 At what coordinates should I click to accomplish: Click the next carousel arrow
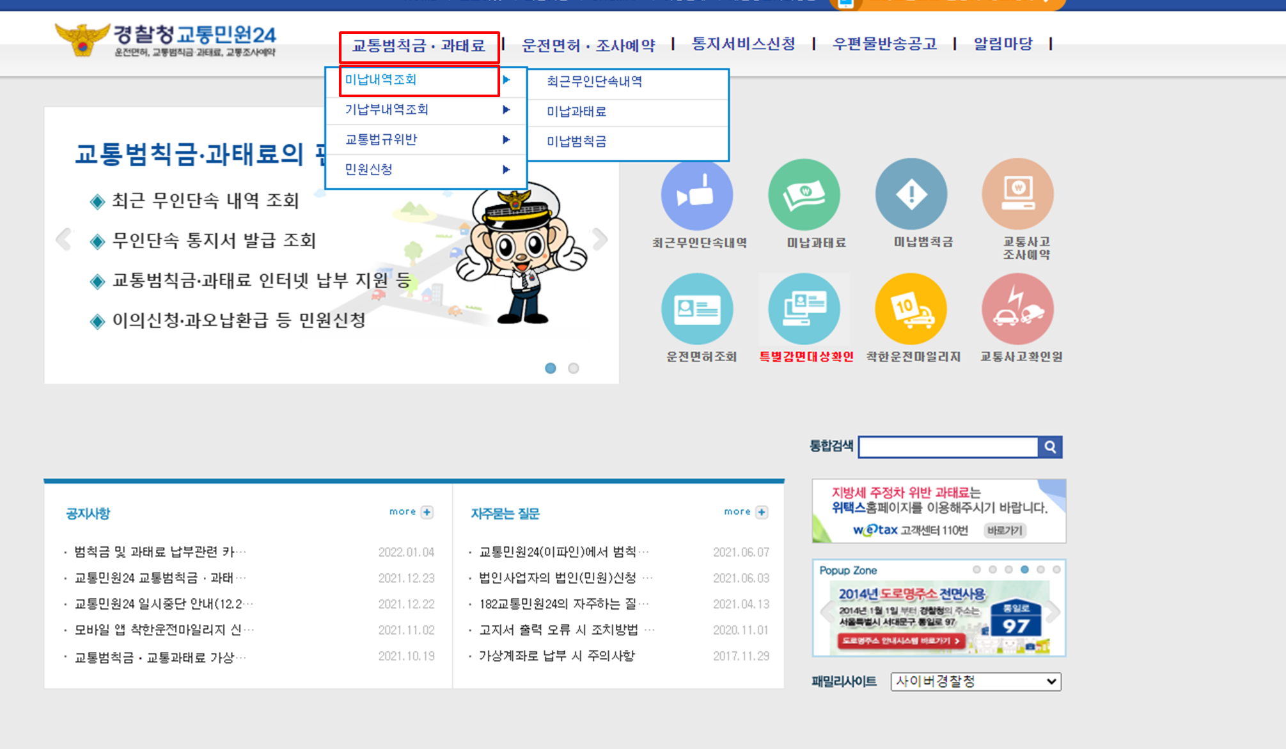pos(600,239)
